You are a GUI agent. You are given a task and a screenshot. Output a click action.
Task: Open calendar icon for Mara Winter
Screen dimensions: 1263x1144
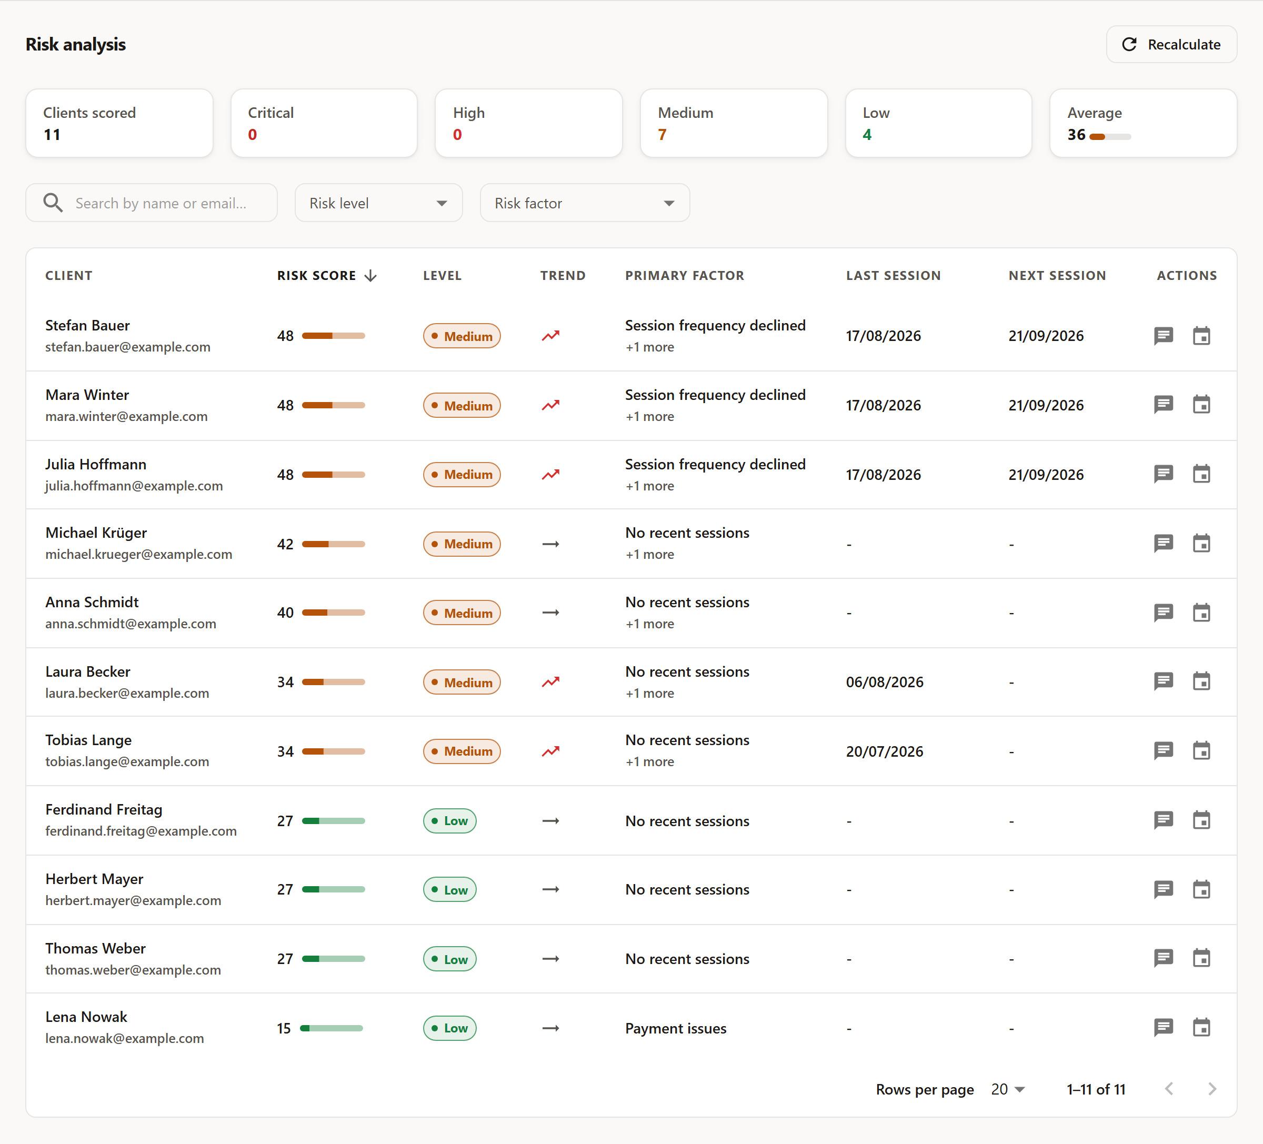pos(1201,405)
